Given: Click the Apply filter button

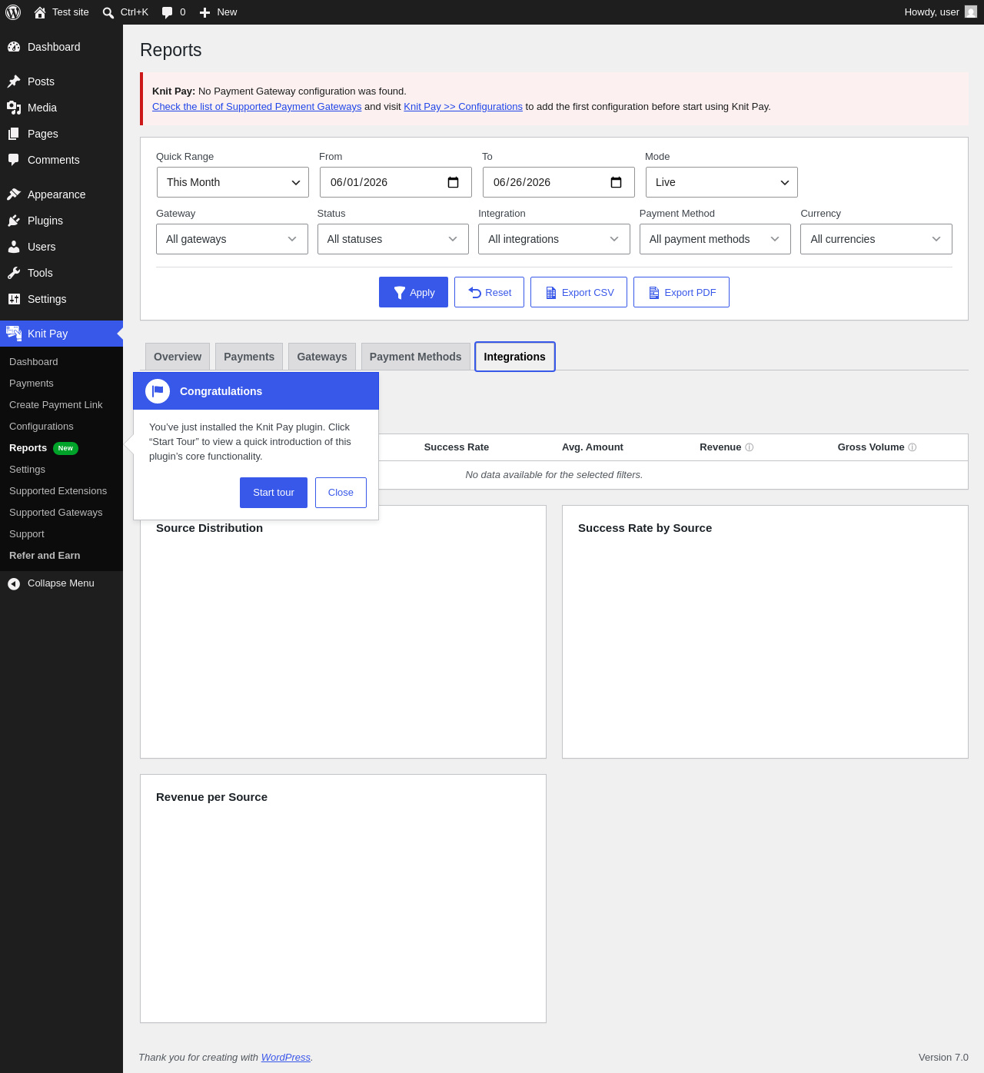Looking at the screenshot, I should (414, 292).
